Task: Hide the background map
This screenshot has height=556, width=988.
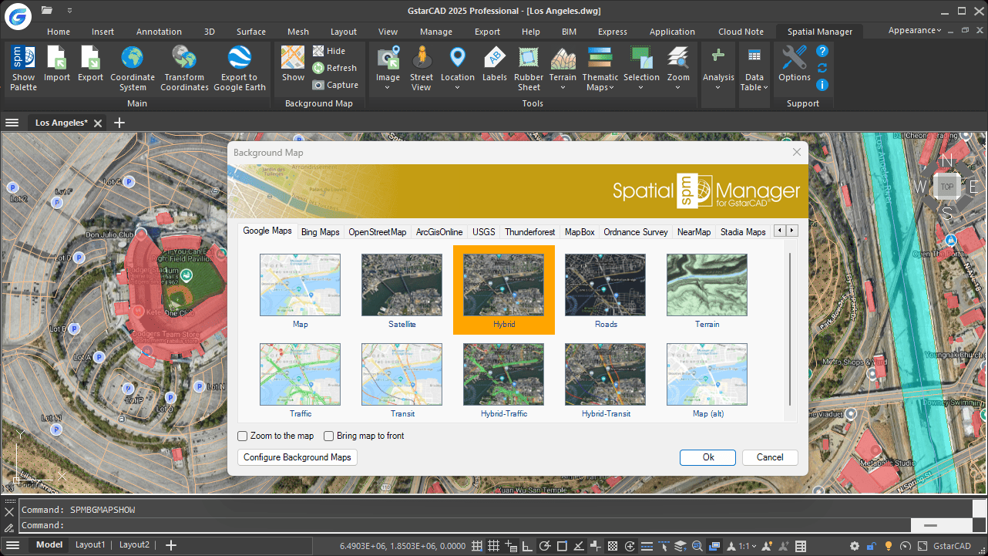Action: [329, 51]
